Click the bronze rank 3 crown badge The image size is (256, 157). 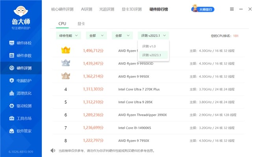66,76
